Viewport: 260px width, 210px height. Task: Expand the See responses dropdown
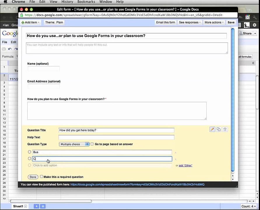(190, 22)
